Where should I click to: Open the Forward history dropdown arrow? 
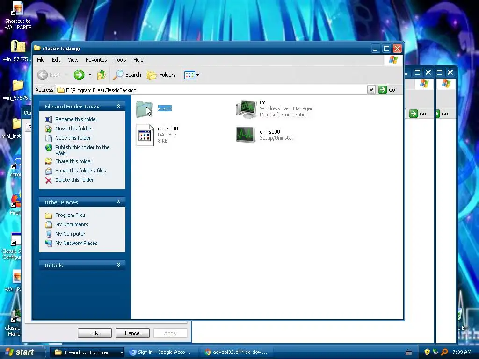pos(90,75)
